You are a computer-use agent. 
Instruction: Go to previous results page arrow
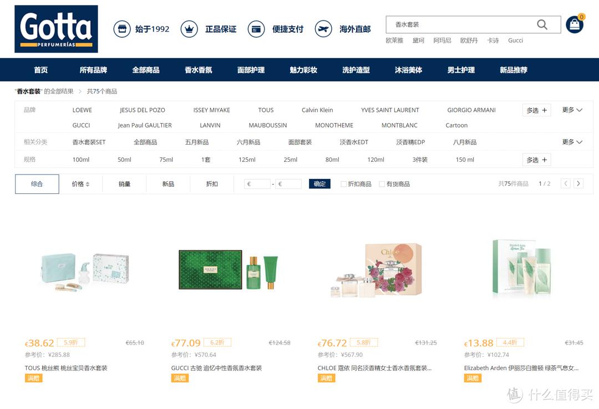click(566, 183)
